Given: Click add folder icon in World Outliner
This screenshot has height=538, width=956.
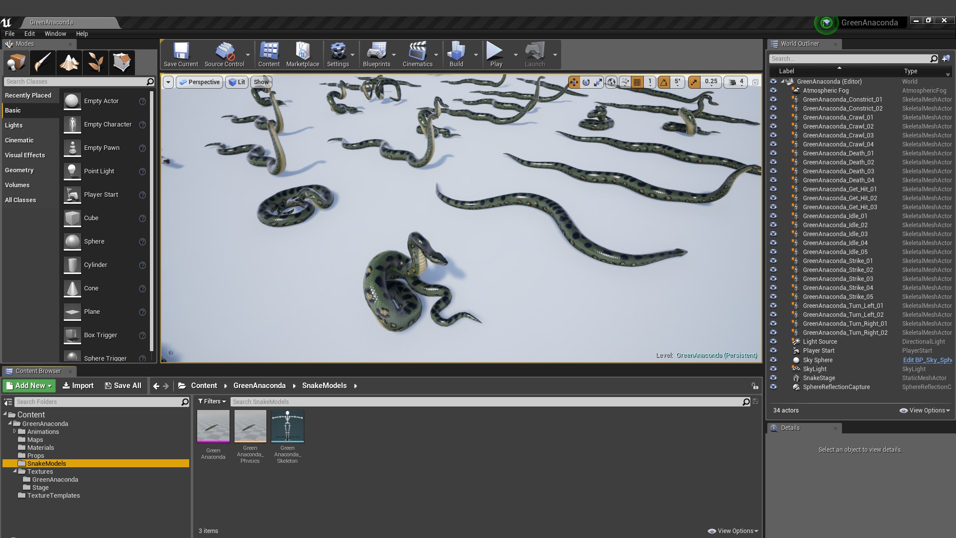Looking at the screenshot, I should pos(946,59).
